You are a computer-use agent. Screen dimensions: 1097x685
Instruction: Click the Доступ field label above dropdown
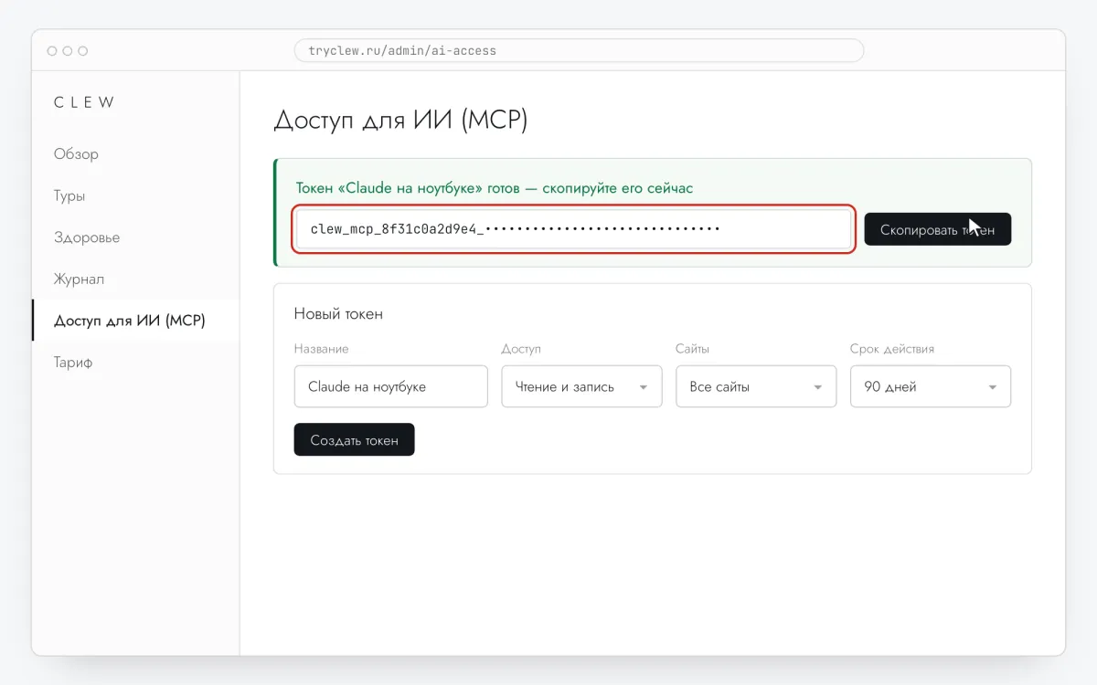(521, 349)
